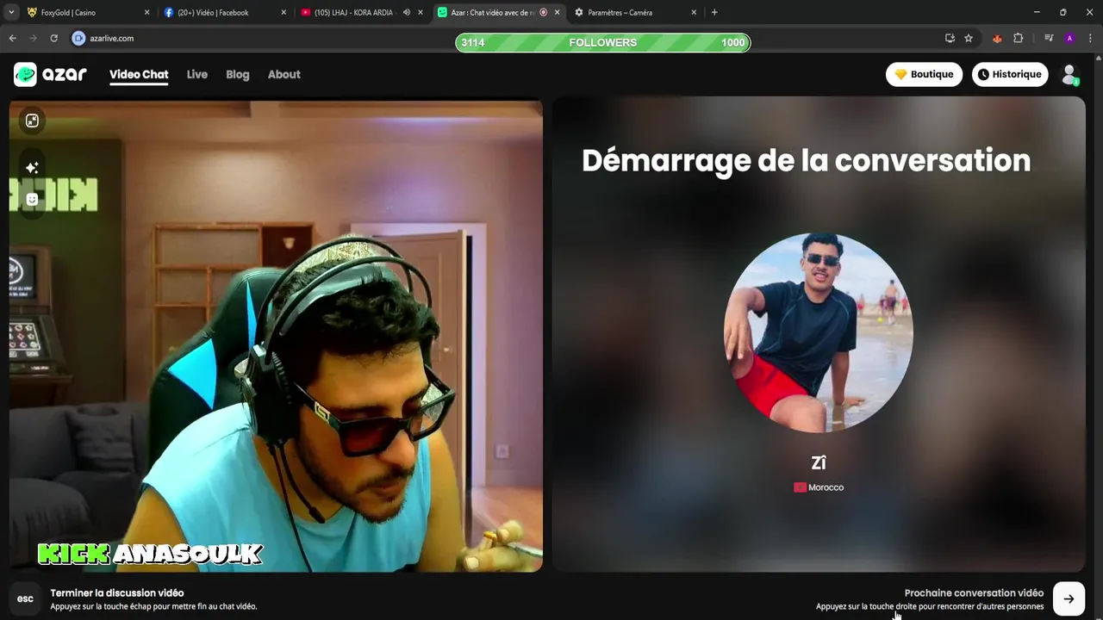Open the Chrome three-dot menu
1103x620 pixels.
point(1090,38)
